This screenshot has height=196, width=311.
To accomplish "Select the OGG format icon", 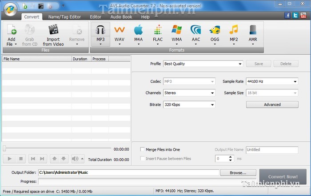I will point(215,30).
